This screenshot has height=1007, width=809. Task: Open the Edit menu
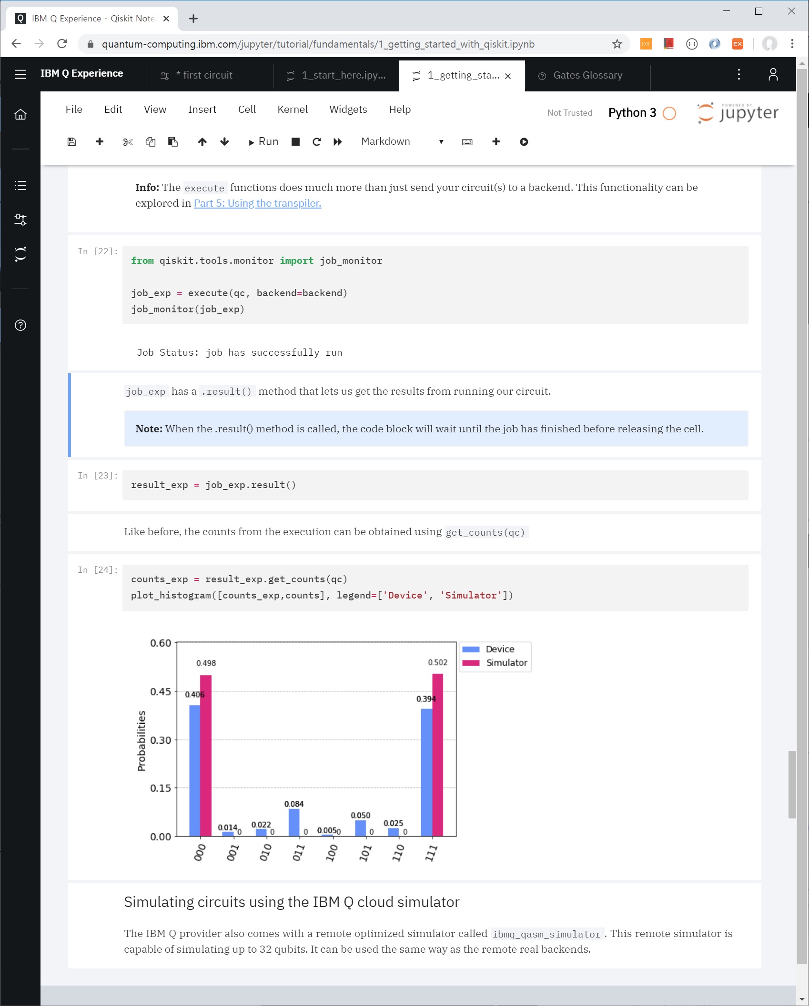pyautogui.click(x=113, y=110)
